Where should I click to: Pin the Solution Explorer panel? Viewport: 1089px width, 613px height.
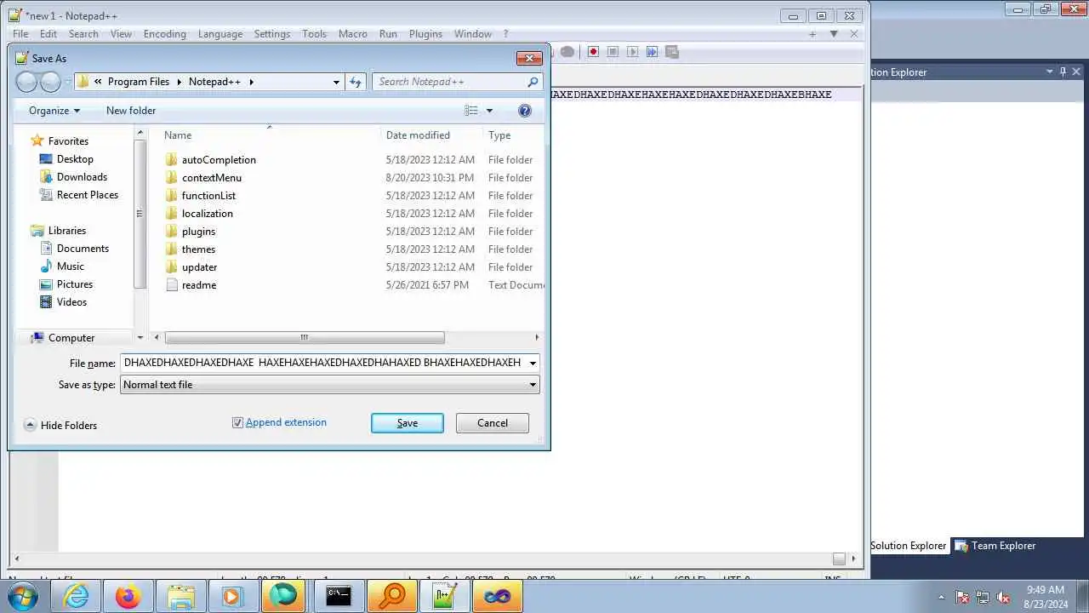click(1063, 72)
